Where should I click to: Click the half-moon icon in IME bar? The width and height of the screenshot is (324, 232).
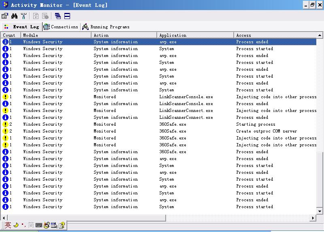click(16, 225)
